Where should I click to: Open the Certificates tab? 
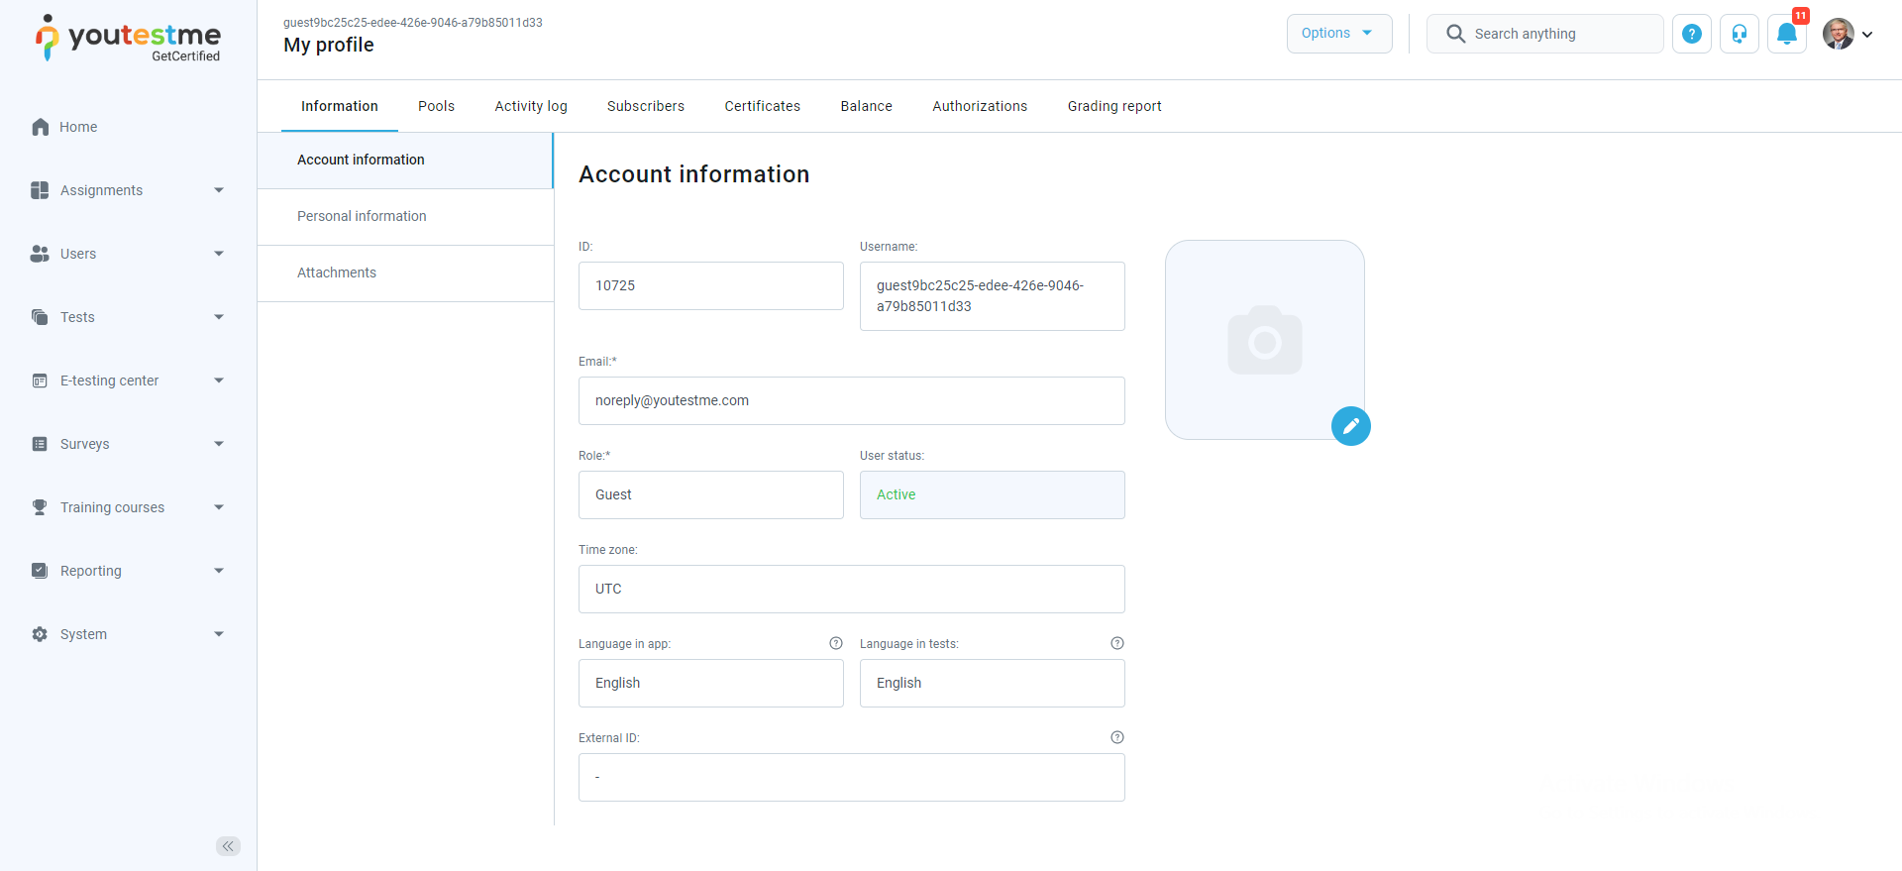tap(763, 106)
